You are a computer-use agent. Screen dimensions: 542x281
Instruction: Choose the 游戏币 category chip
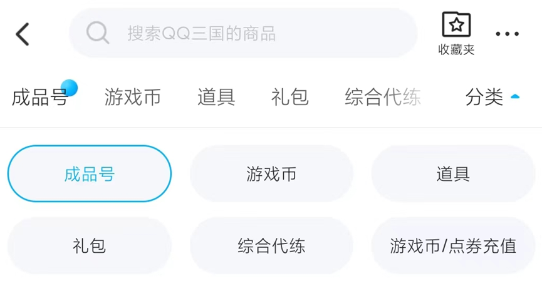point(271,173)
